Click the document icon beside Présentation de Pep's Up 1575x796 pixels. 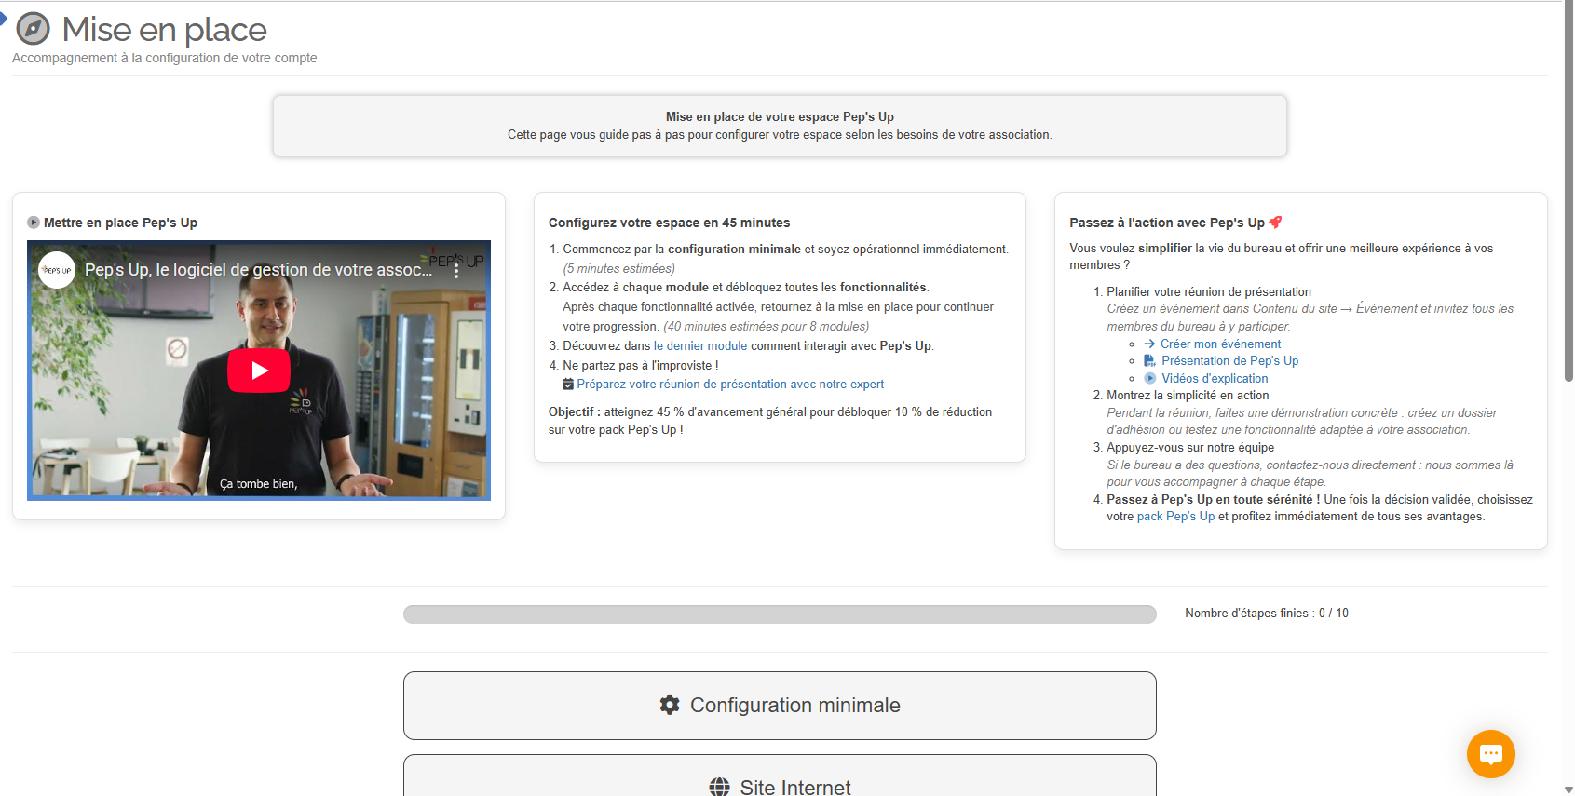point(1149,360)
